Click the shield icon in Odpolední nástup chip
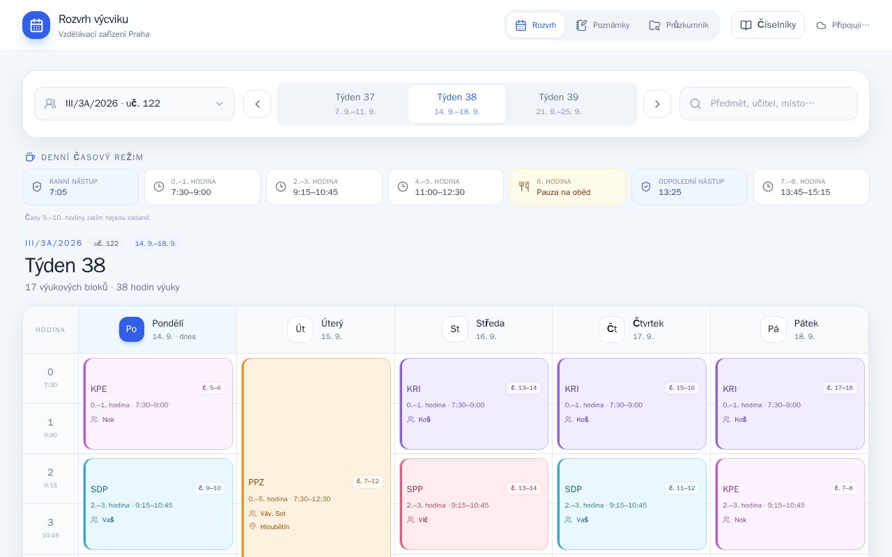892x557 pixels. coord(646,187)
